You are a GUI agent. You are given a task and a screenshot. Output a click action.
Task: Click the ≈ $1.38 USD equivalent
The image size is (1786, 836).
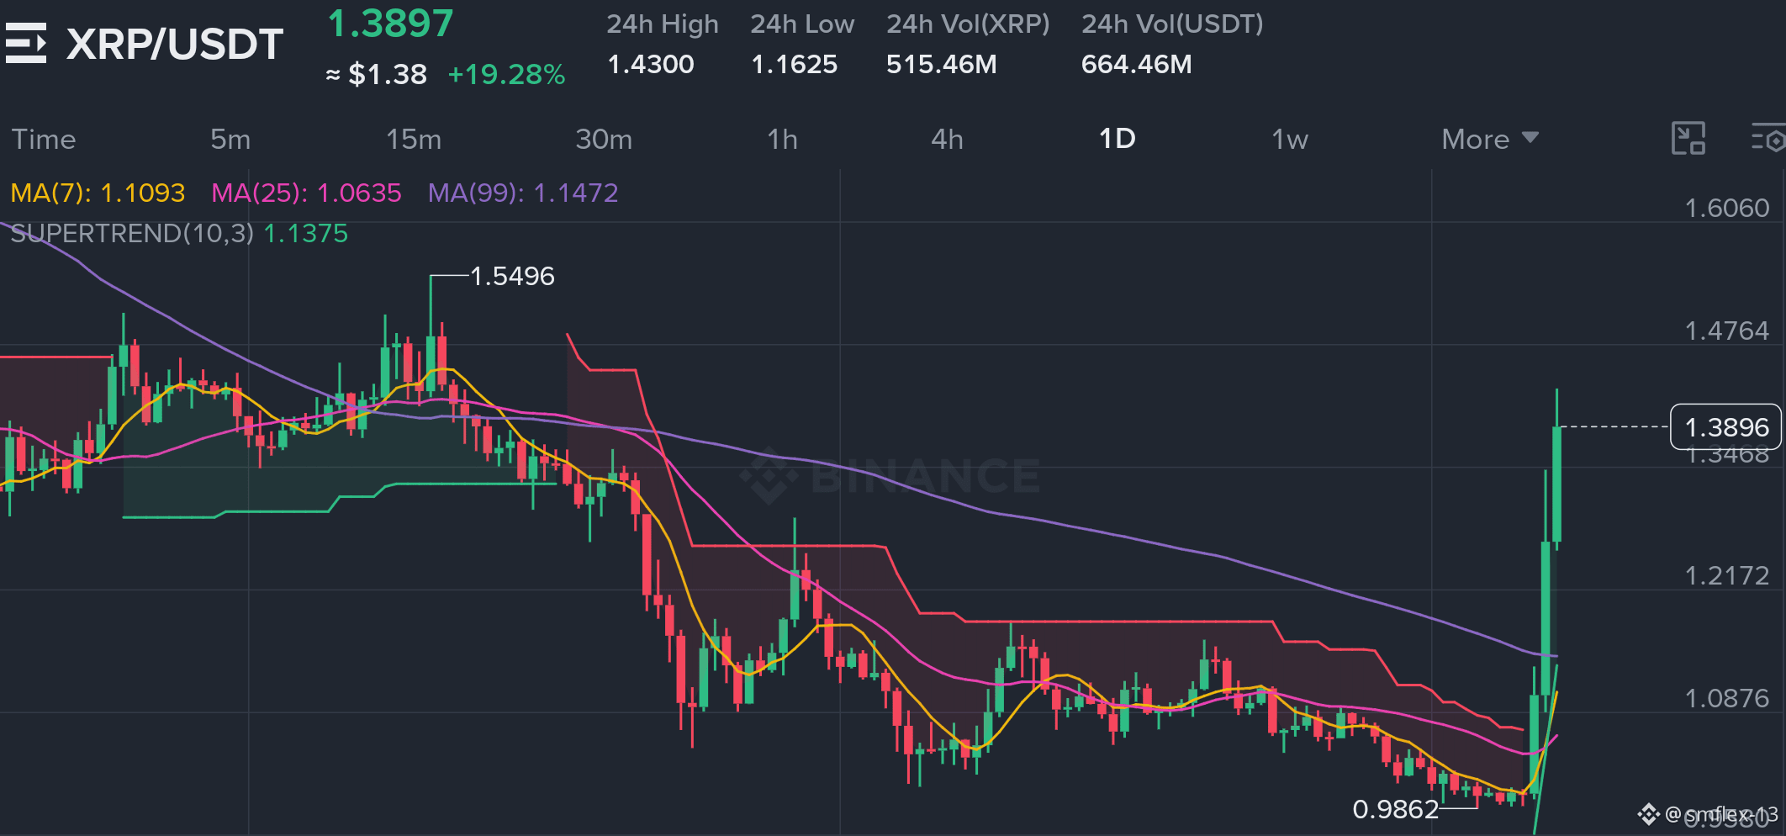point(377,75)
